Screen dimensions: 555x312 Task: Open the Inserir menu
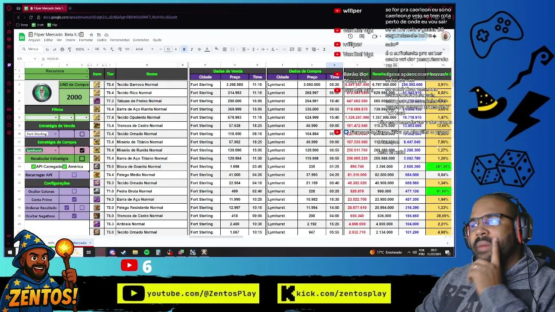70,40
